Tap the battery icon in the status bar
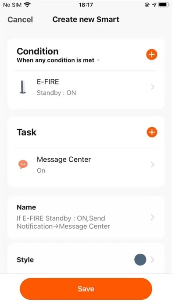The image size is (172, 305). (x=164, y=5)
